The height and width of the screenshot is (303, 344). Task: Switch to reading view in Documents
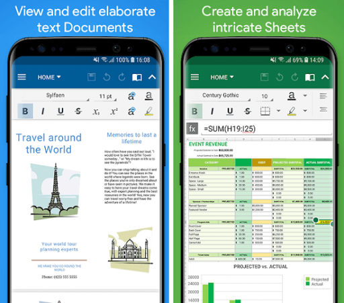(x=137, y=77)
